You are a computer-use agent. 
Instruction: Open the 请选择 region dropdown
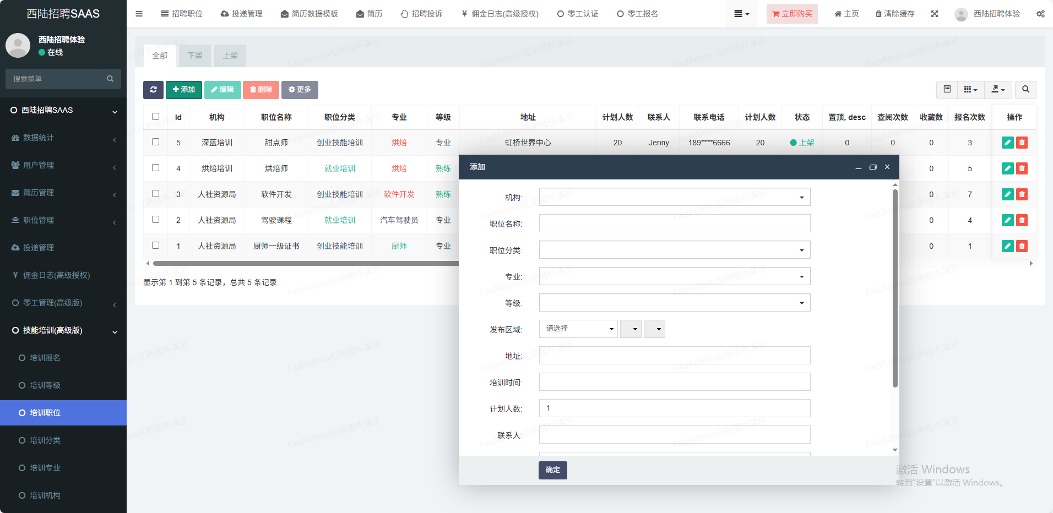578,329
